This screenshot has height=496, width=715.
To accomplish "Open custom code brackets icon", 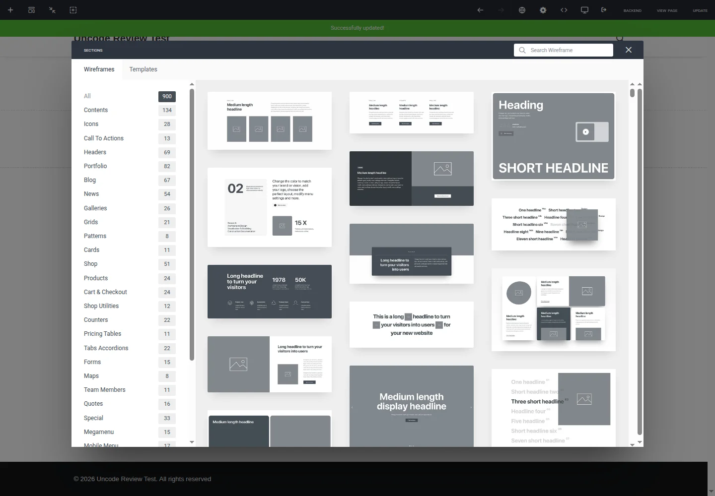I will pyautogui.click(x=564, y=10).
